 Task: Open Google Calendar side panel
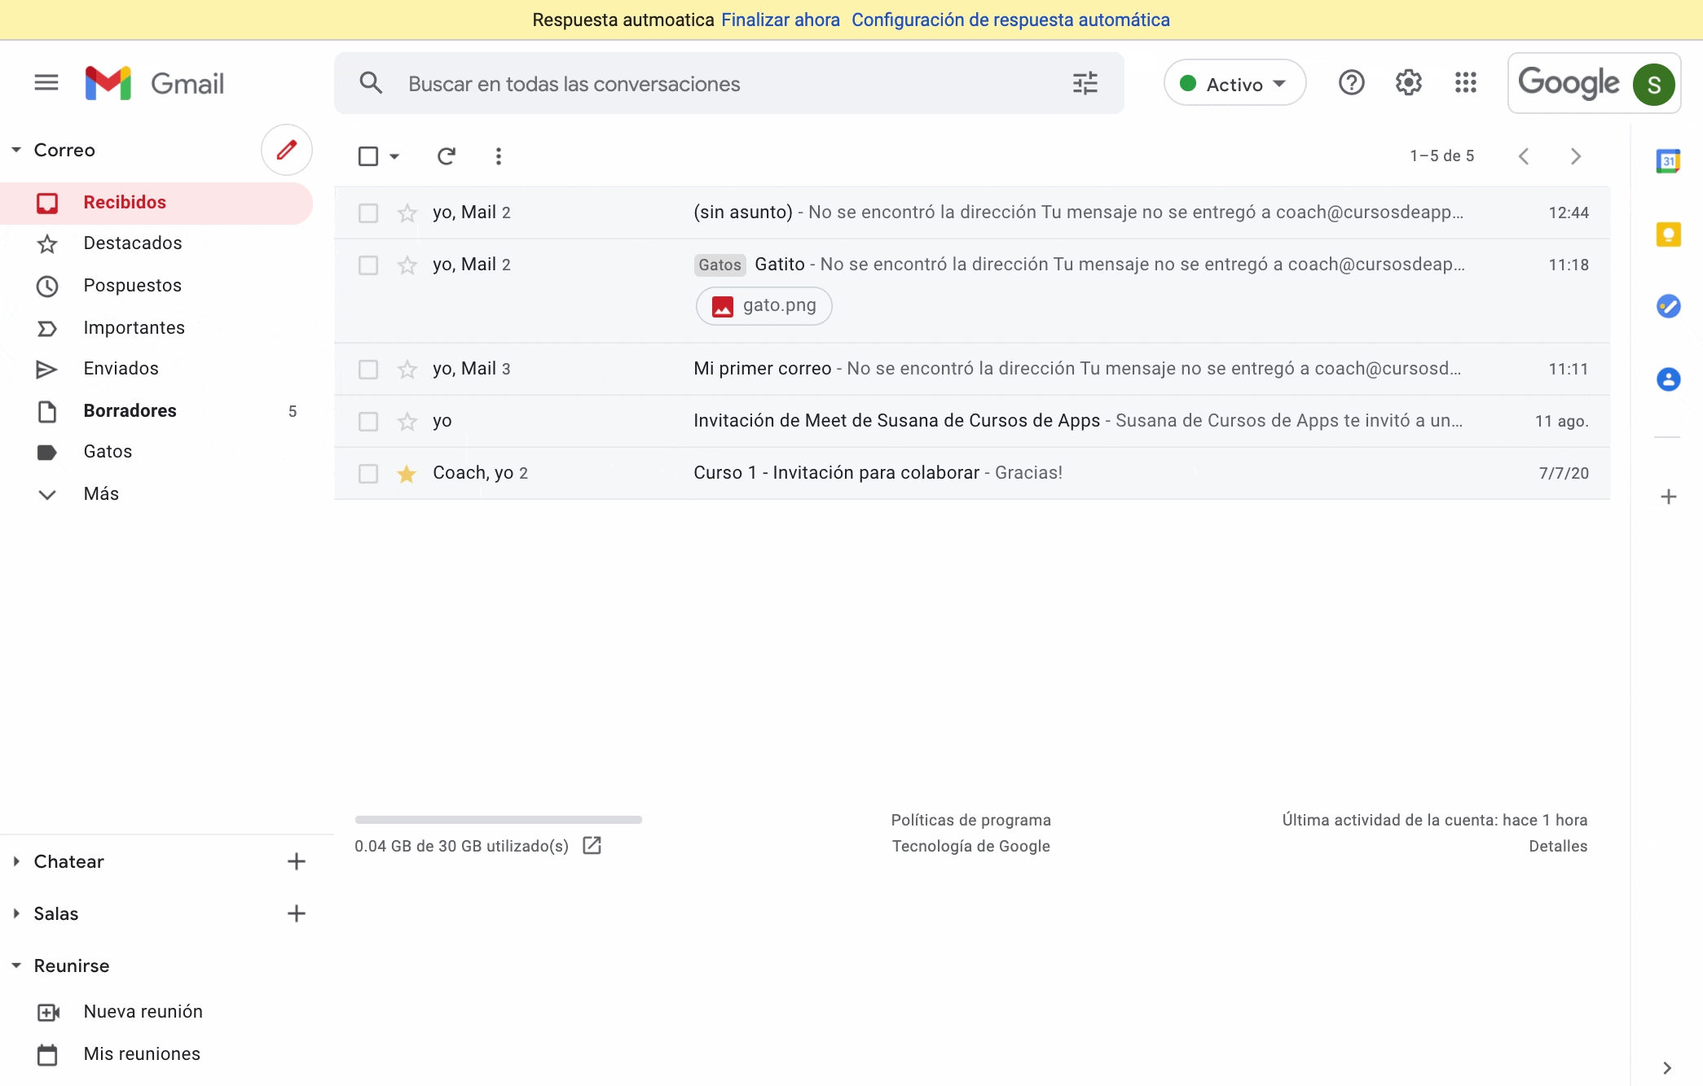coord(1668,161)
